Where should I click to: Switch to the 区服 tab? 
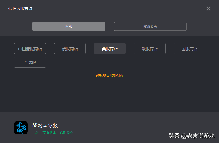coord(69,26)
